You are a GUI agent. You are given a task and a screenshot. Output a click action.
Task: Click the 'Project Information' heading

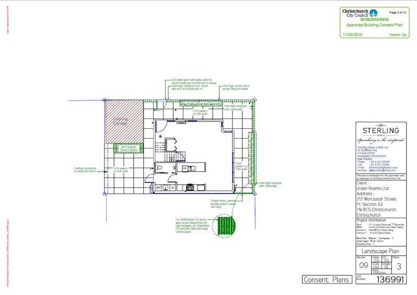371,220
